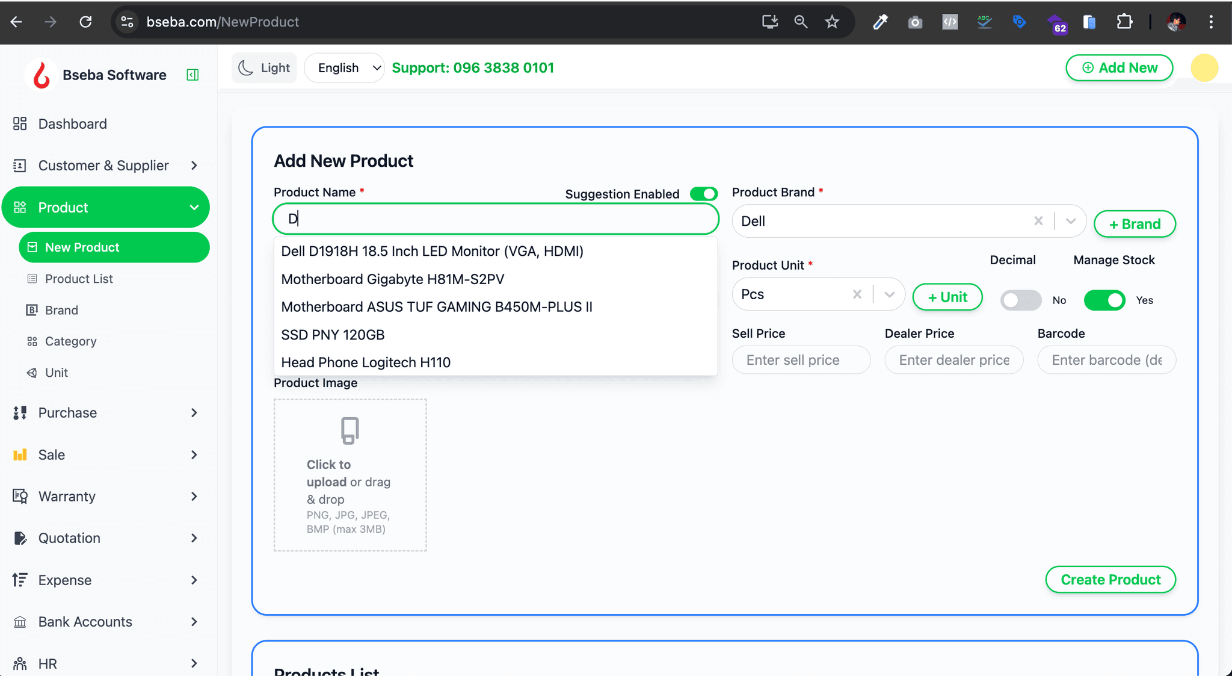
Task: Click the yellow profile avatar circle
Action: 1204,68
